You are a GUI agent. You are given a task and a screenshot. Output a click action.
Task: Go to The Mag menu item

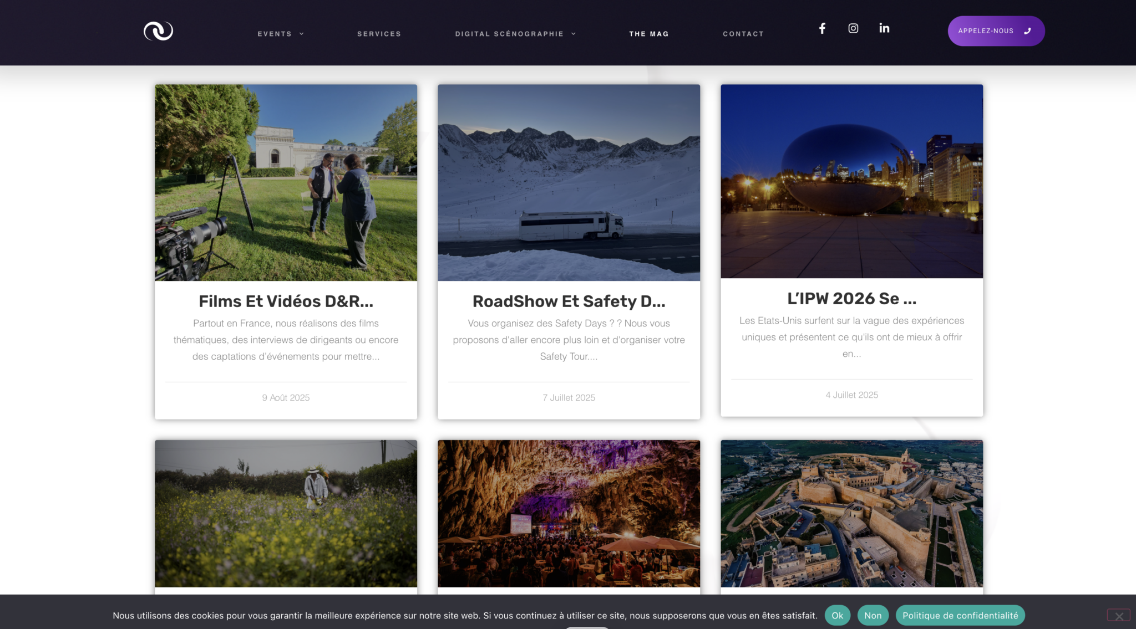(x=648, y=34)
